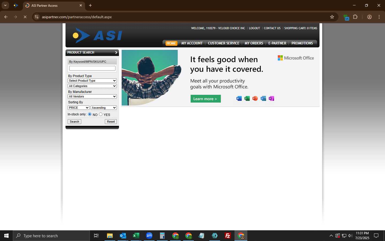This screenshot has width=385, height=241.
Task: Open a new browser tab
Action: pyautogui.click(x=90, y=5)
